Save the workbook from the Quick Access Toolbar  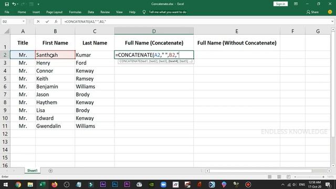7,4
